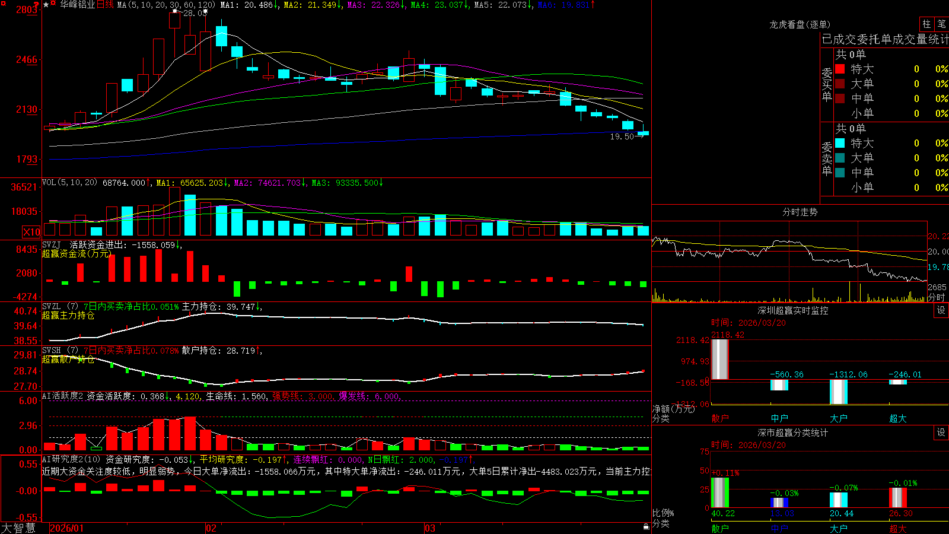Switch 龙虎看盘 to 笔 (tick) view
This screenshot has height=534, width=949.
pos(941,24)
